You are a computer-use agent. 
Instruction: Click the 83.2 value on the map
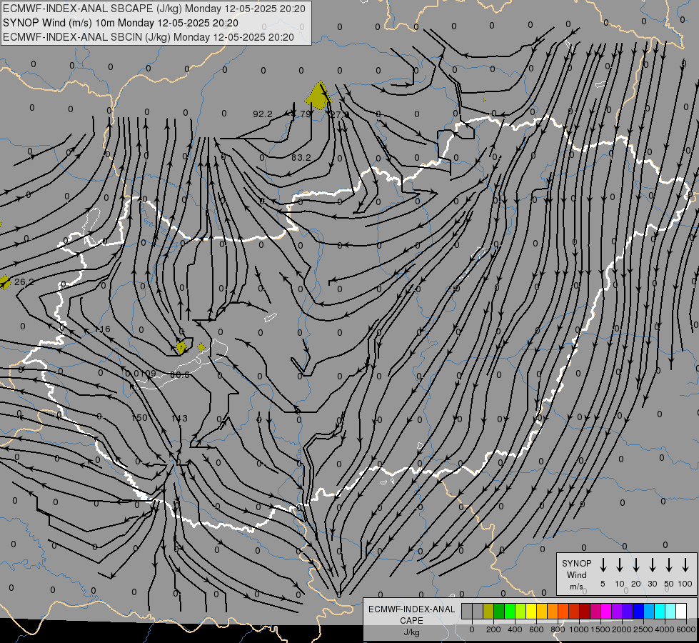coord(301,157)
